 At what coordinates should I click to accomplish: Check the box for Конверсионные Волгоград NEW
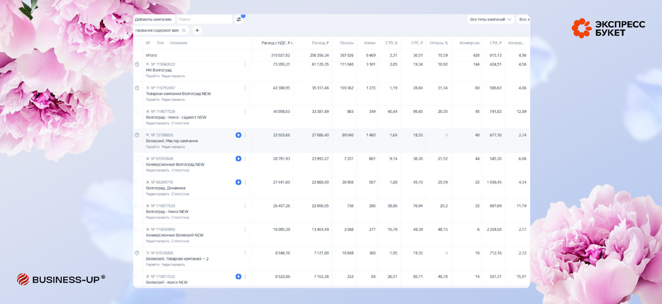137,159
